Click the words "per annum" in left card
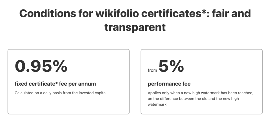 pyautogui.click(x=85, y=84)
